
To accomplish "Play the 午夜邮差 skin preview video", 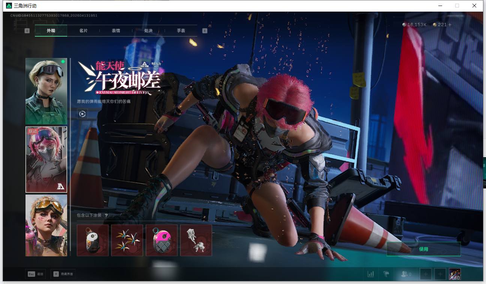I will 82,114.
